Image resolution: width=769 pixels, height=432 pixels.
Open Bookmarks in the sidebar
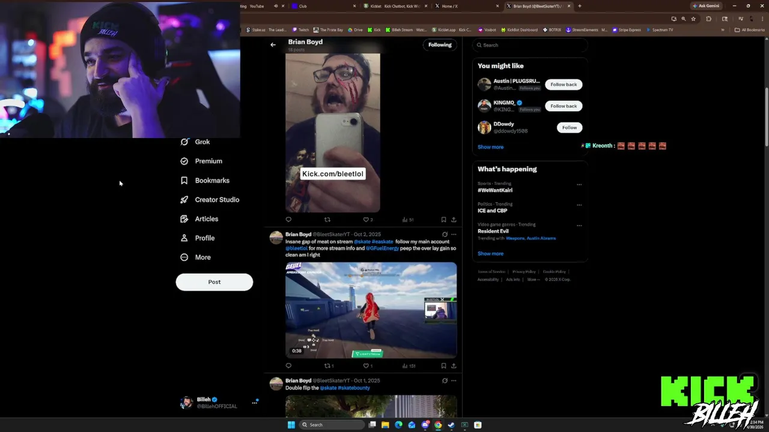[205, 181]
